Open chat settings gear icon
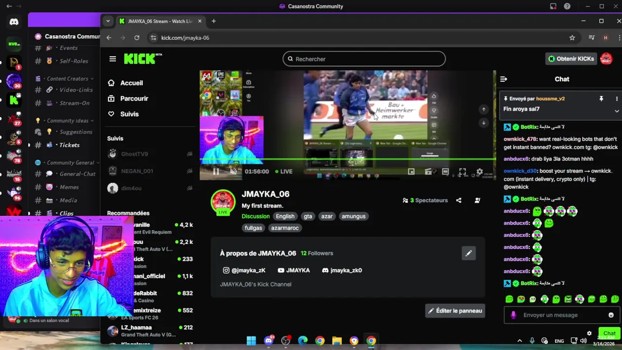This screenshot has width=622, height=350. pos(589,333)
